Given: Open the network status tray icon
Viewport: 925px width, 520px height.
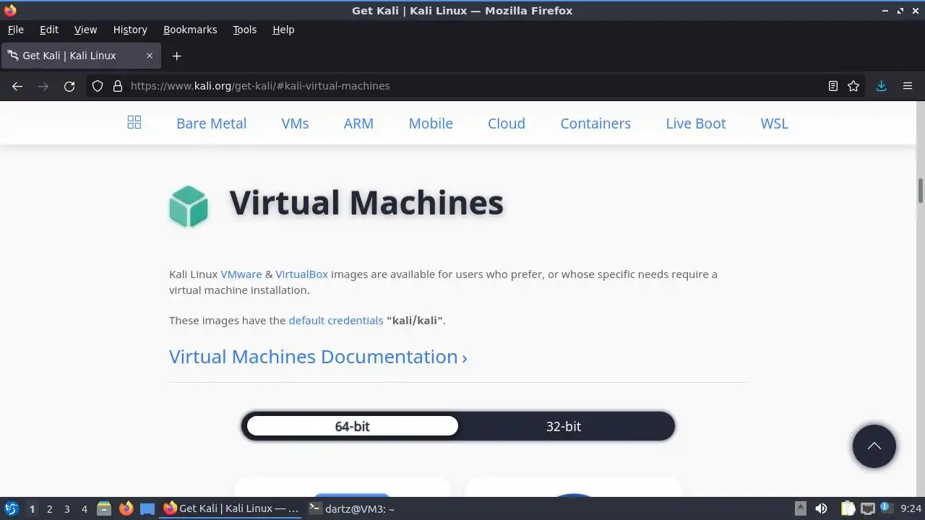Looking at the screenshot, I should [x=867, y=508].
